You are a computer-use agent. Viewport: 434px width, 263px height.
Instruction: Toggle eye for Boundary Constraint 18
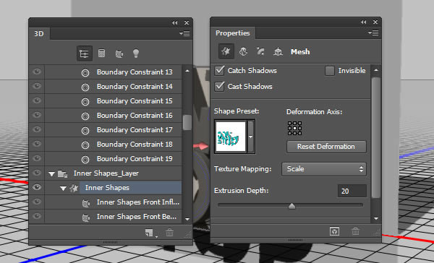pos(37,144)
